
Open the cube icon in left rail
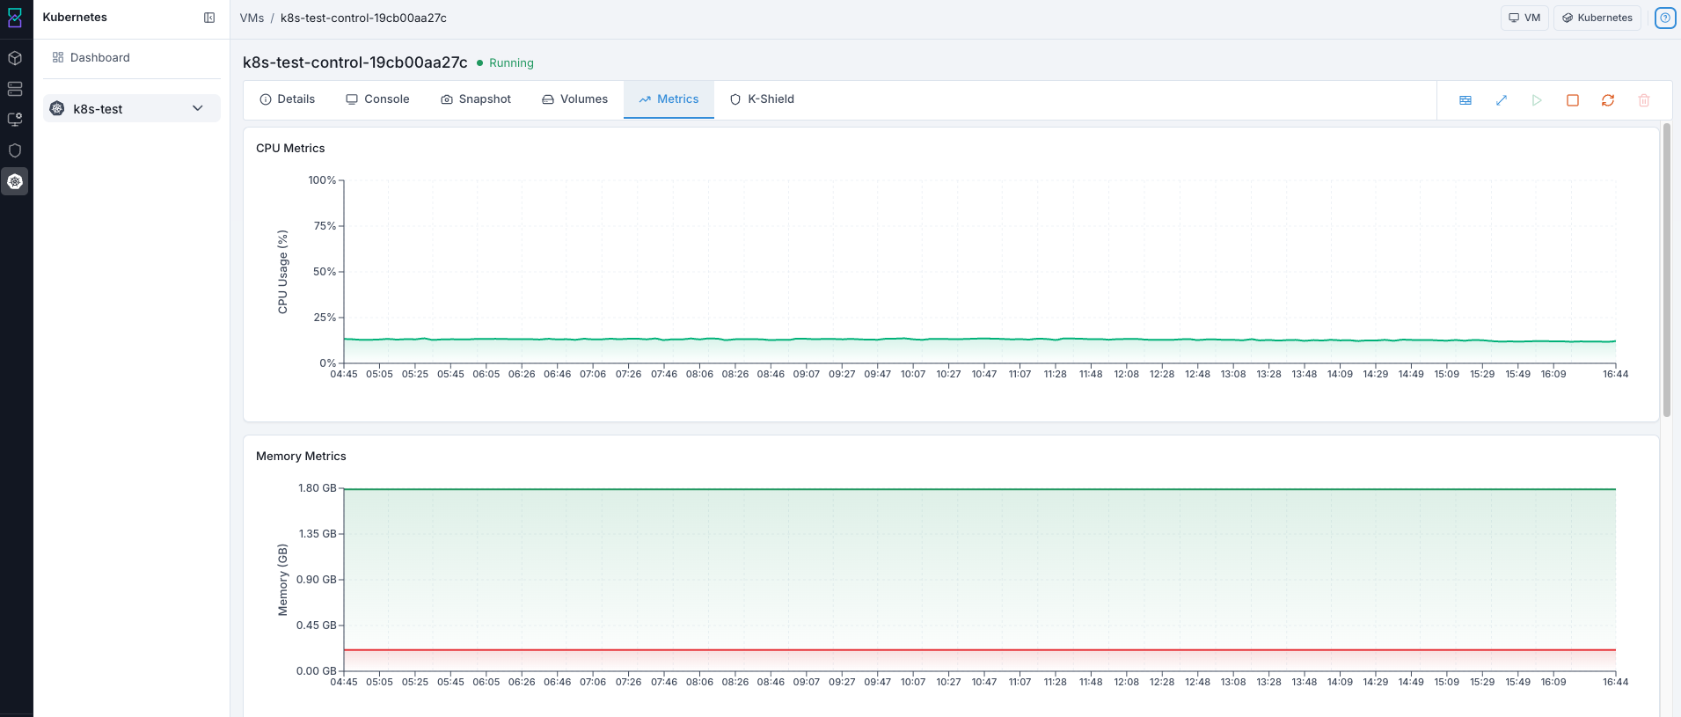(15, 58)
